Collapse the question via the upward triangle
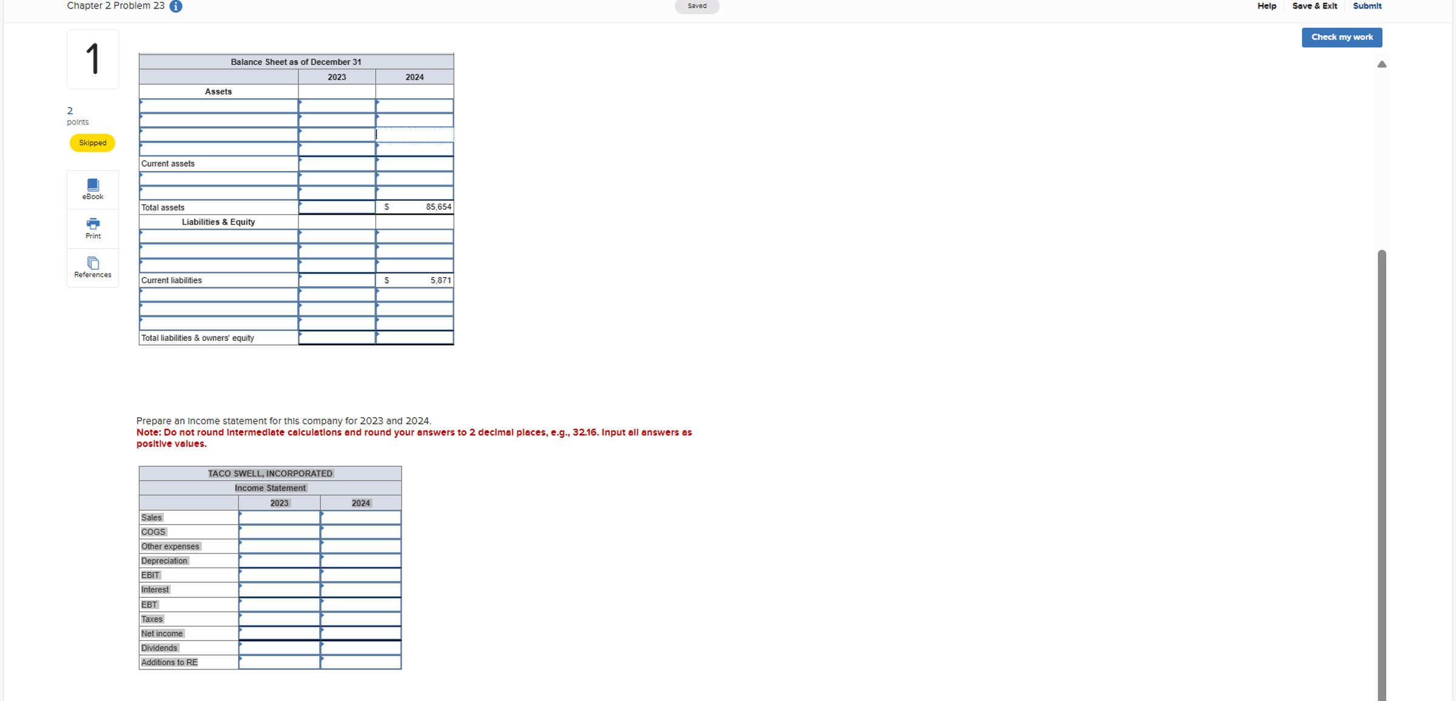This screenshot has height=701, width=1456. point(1382,64)
